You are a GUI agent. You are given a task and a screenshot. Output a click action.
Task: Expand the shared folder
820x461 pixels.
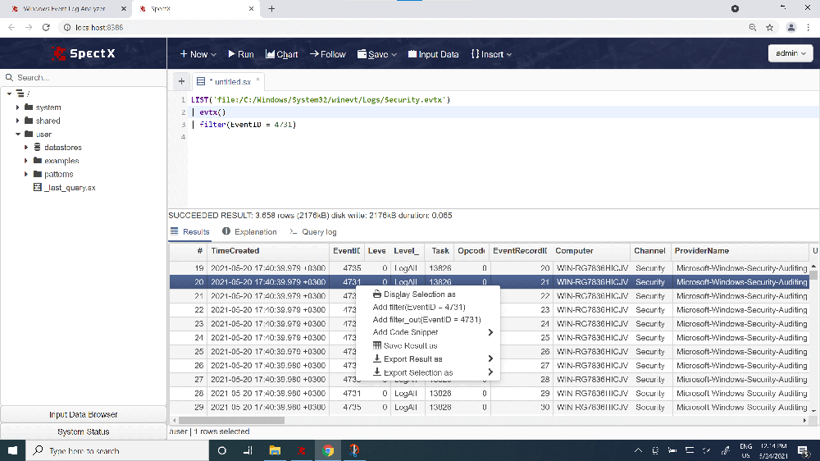tap(18, 121)
